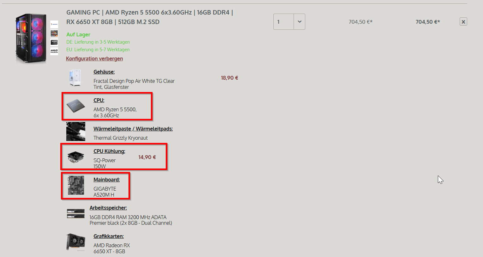Click the 'SQ-Power 150W' text
Image resolution: width=483 pixels, height=257 pixels.
click(x=104, y=163)
